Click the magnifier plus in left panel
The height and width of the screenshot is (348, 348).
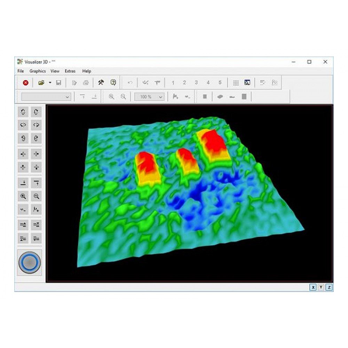pos(23,197)
